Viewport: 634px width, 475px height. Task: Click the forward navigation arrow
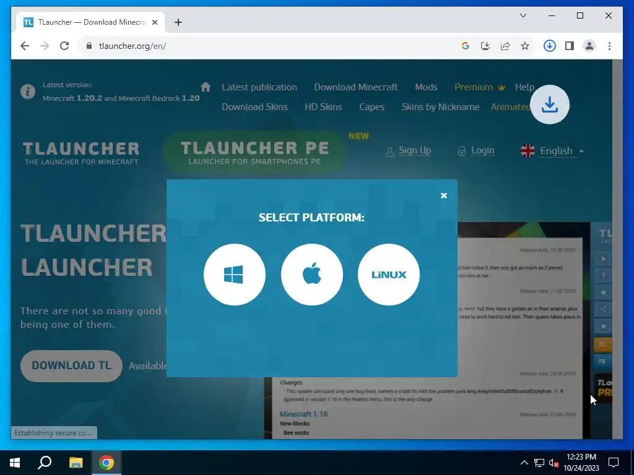tap(45, 46)
